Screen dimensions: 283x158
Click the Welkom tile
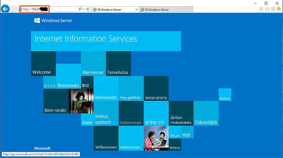coord(225,94)
